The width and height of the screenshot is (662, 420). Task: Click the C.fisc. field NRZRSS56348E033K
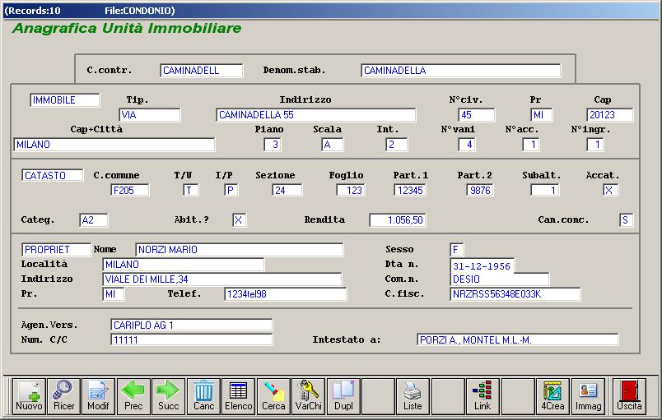click(x=515, y=293)
